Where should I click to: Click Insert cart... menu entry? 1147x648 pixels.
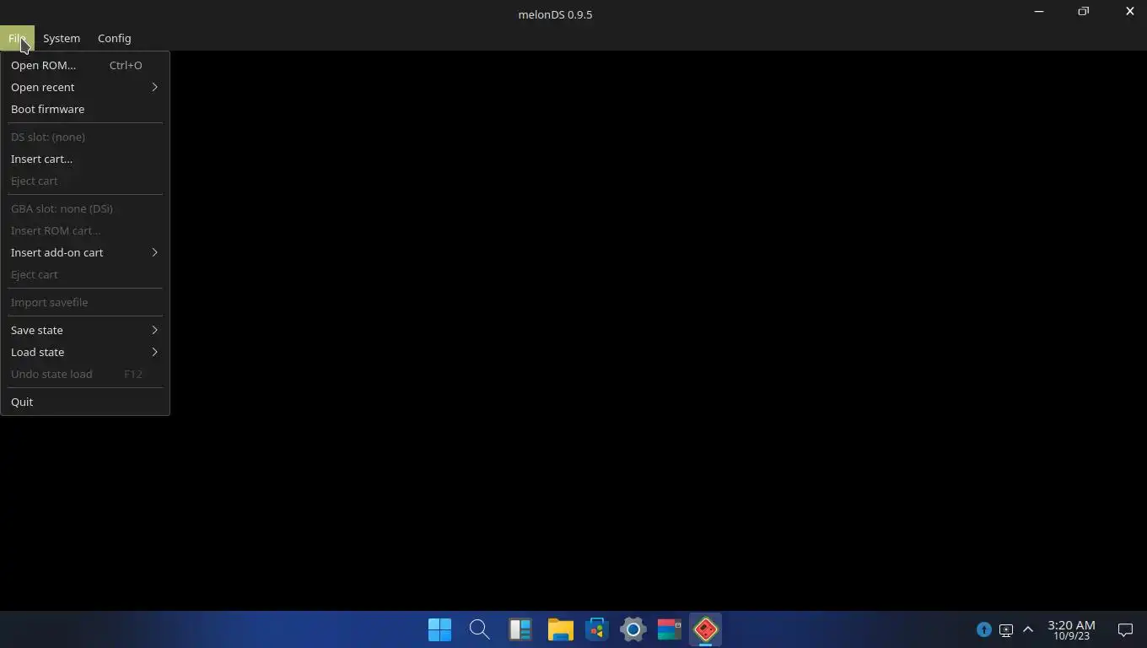tap(84, 159)
